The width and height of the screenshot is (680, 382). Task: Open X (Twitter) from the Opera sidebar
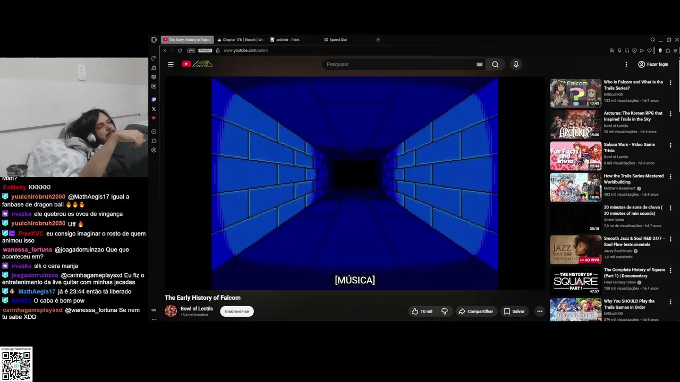click(154, 109)
